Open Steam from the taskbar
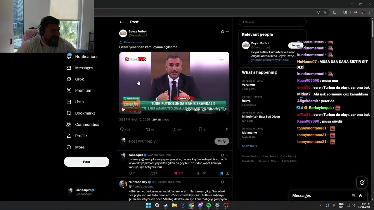The image size is (374, 210). click(x=166, y=205)
